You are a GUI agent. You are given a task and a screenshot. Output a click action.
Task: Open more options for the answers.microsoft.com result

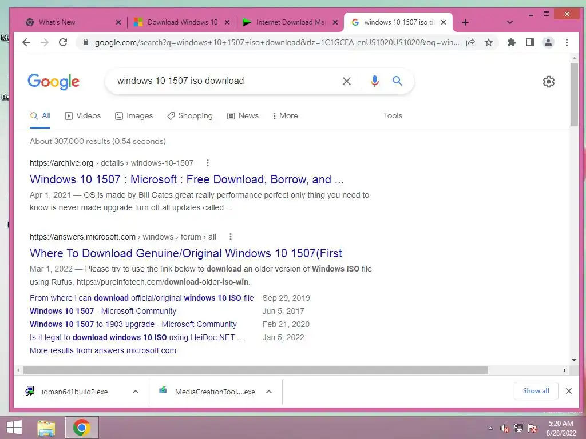231,237
